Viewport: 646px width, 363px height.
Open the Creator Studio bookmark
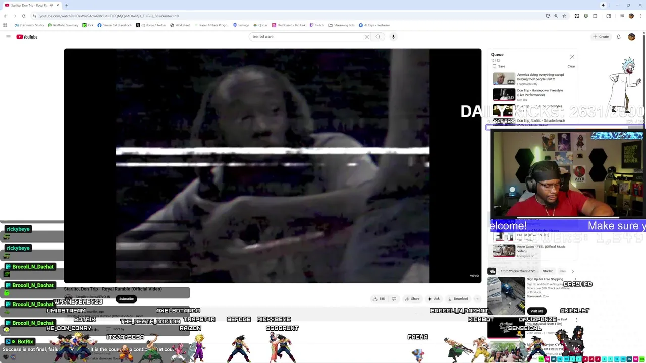29,25
